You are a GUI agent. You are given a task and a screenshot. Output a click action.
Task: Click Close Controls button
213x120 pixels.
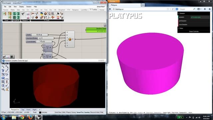click(194, 31)
